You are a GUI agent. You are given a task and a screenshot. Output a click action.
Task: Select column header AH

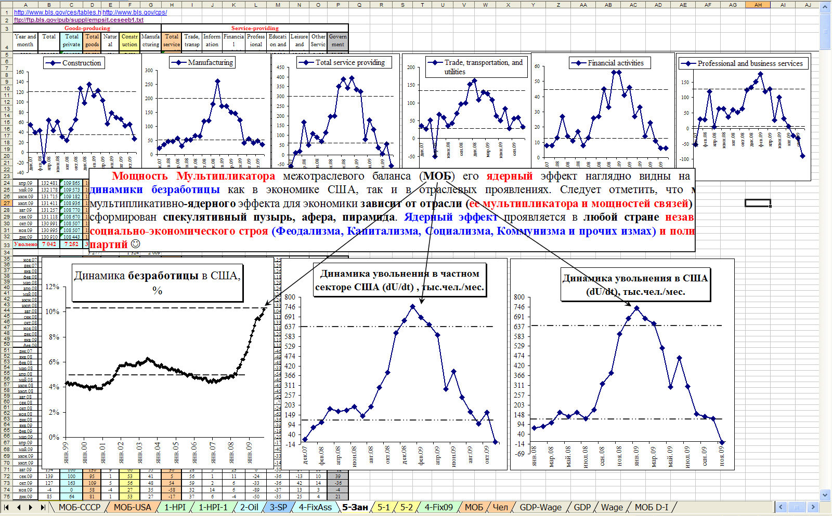click(758, 5)
